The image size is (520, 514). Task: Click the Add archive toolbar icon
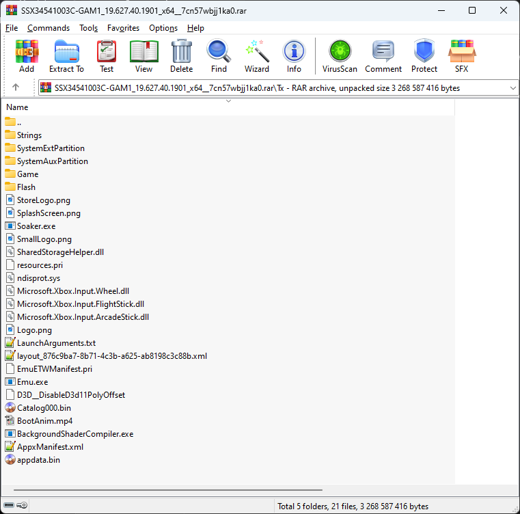click(x=27, y=56)
